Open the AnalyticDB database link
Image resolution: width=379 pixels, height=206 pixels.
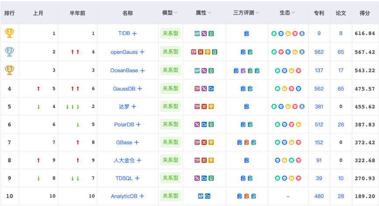[124, 196]
